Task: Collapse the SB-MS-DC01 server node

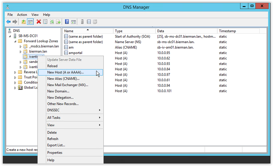Action: tap(10, 36)
